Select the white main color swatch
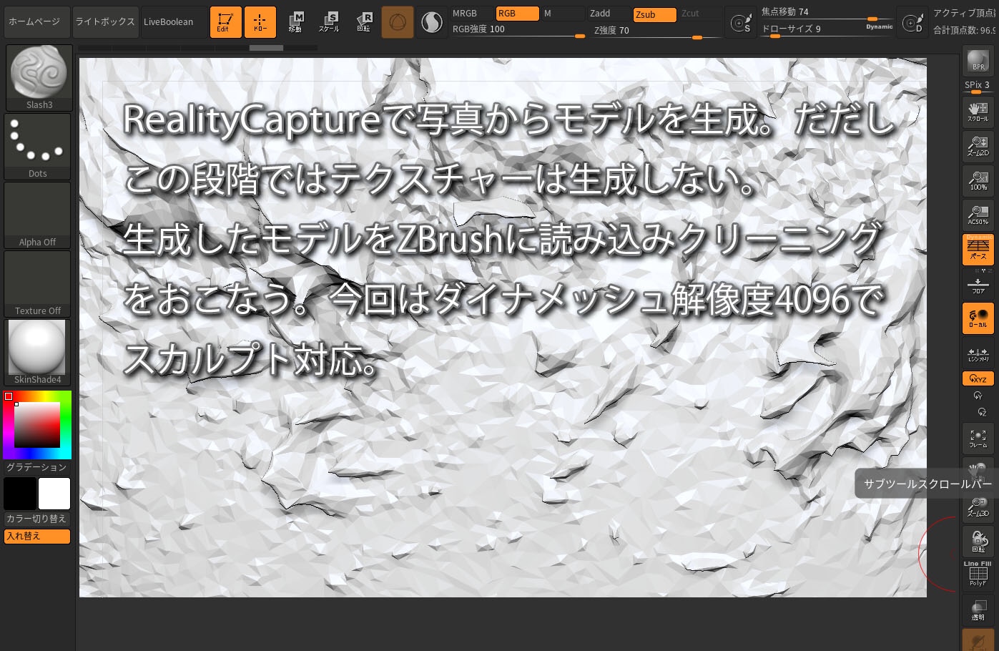The image size is (999, 651). click(54, 494)
